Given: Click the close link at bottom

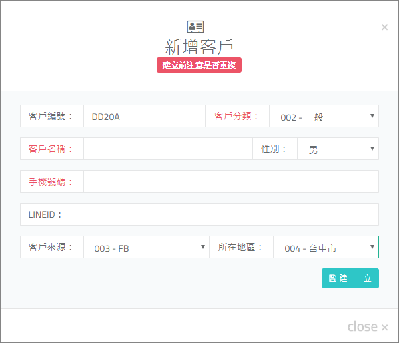Looking at the screenshot, I should pyautogui.click(x=368, y=326).
